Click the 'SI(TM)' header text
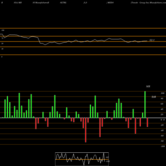The image size is (166, 166). pyautogui.click(x=63, y=3)
